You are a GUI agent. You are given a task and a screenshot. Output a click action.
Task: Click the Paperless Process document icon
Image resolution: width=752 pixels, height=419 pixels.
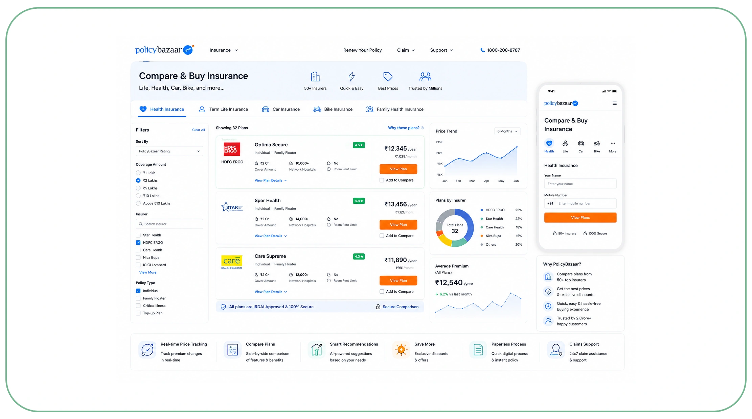(478, 350)
